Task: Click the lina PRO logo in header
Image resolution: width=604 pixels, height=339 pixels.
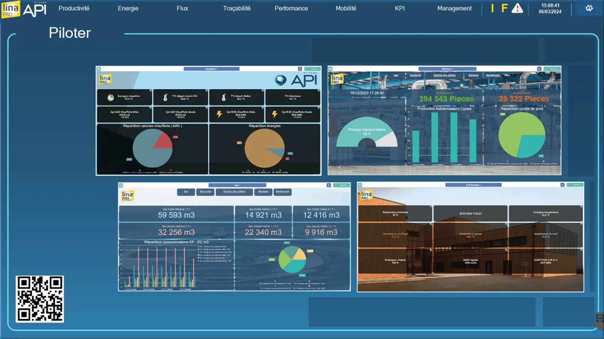Action: tap(10, 9)
